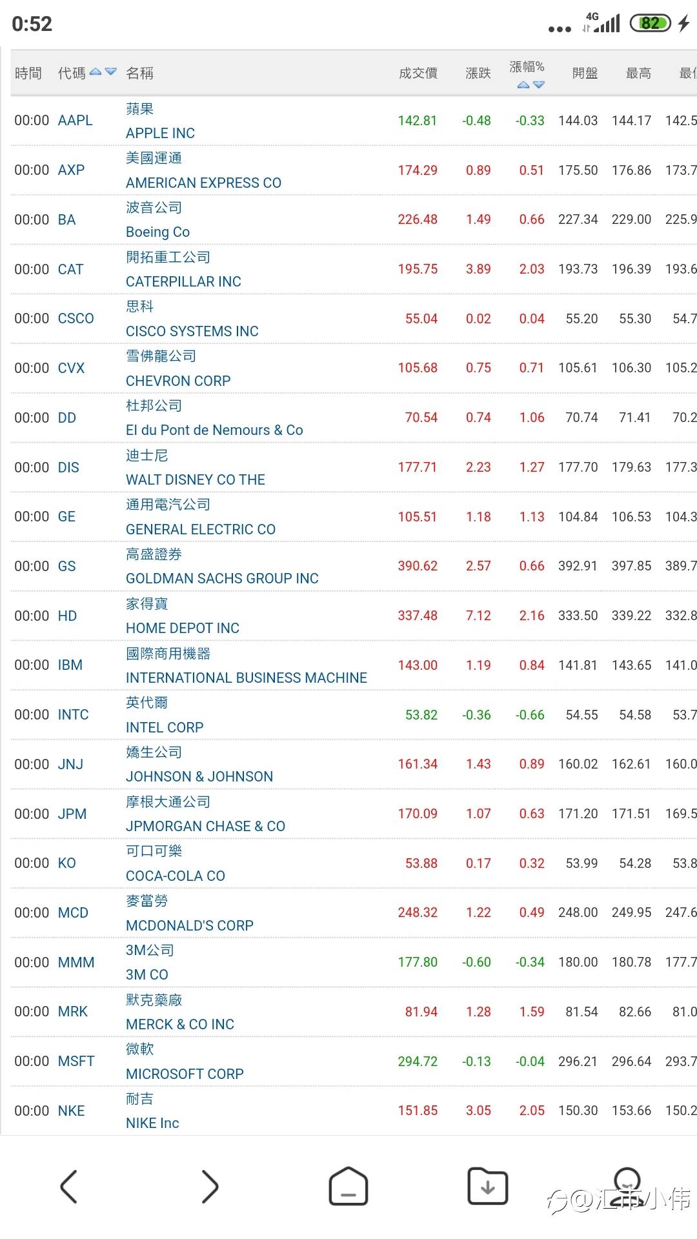Open JPMORGAN CHASE & CO link
The width and height of the screenshot is (697, 1239).
(x=205, y=827)
